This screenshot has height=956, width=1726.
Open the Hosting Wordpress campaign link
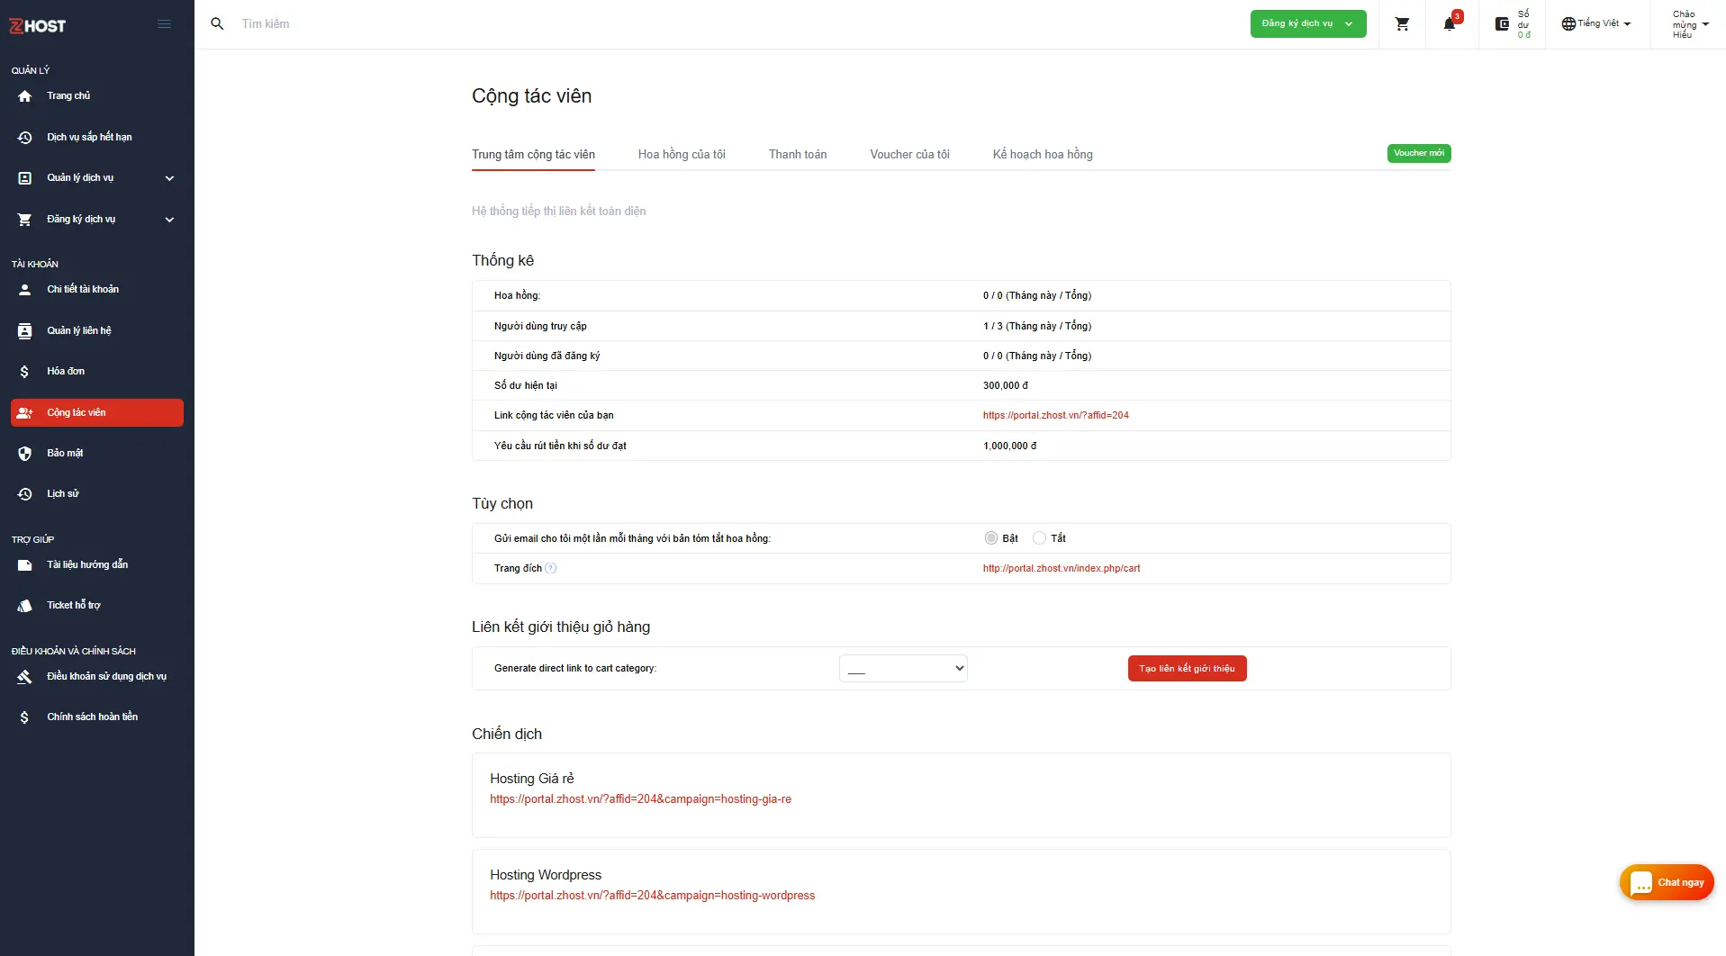(652, 896)
